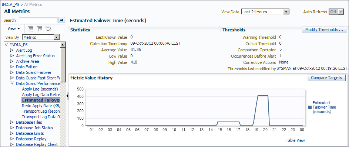Collapse the left pane splitter arrow
349x147 pixels.
click(x=67, y=96)
